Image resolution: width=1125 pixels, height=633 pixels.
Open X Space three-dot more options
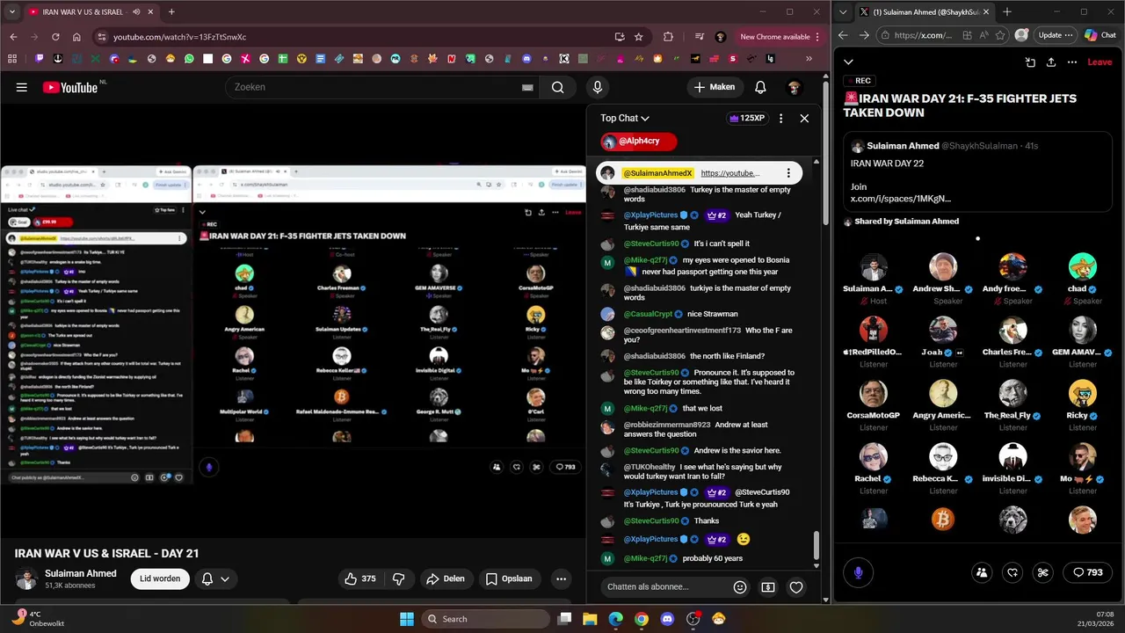[1072, 62]
